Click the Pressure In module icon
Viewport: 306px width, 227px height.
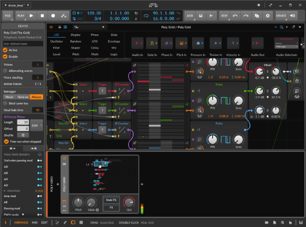[198, 43]
